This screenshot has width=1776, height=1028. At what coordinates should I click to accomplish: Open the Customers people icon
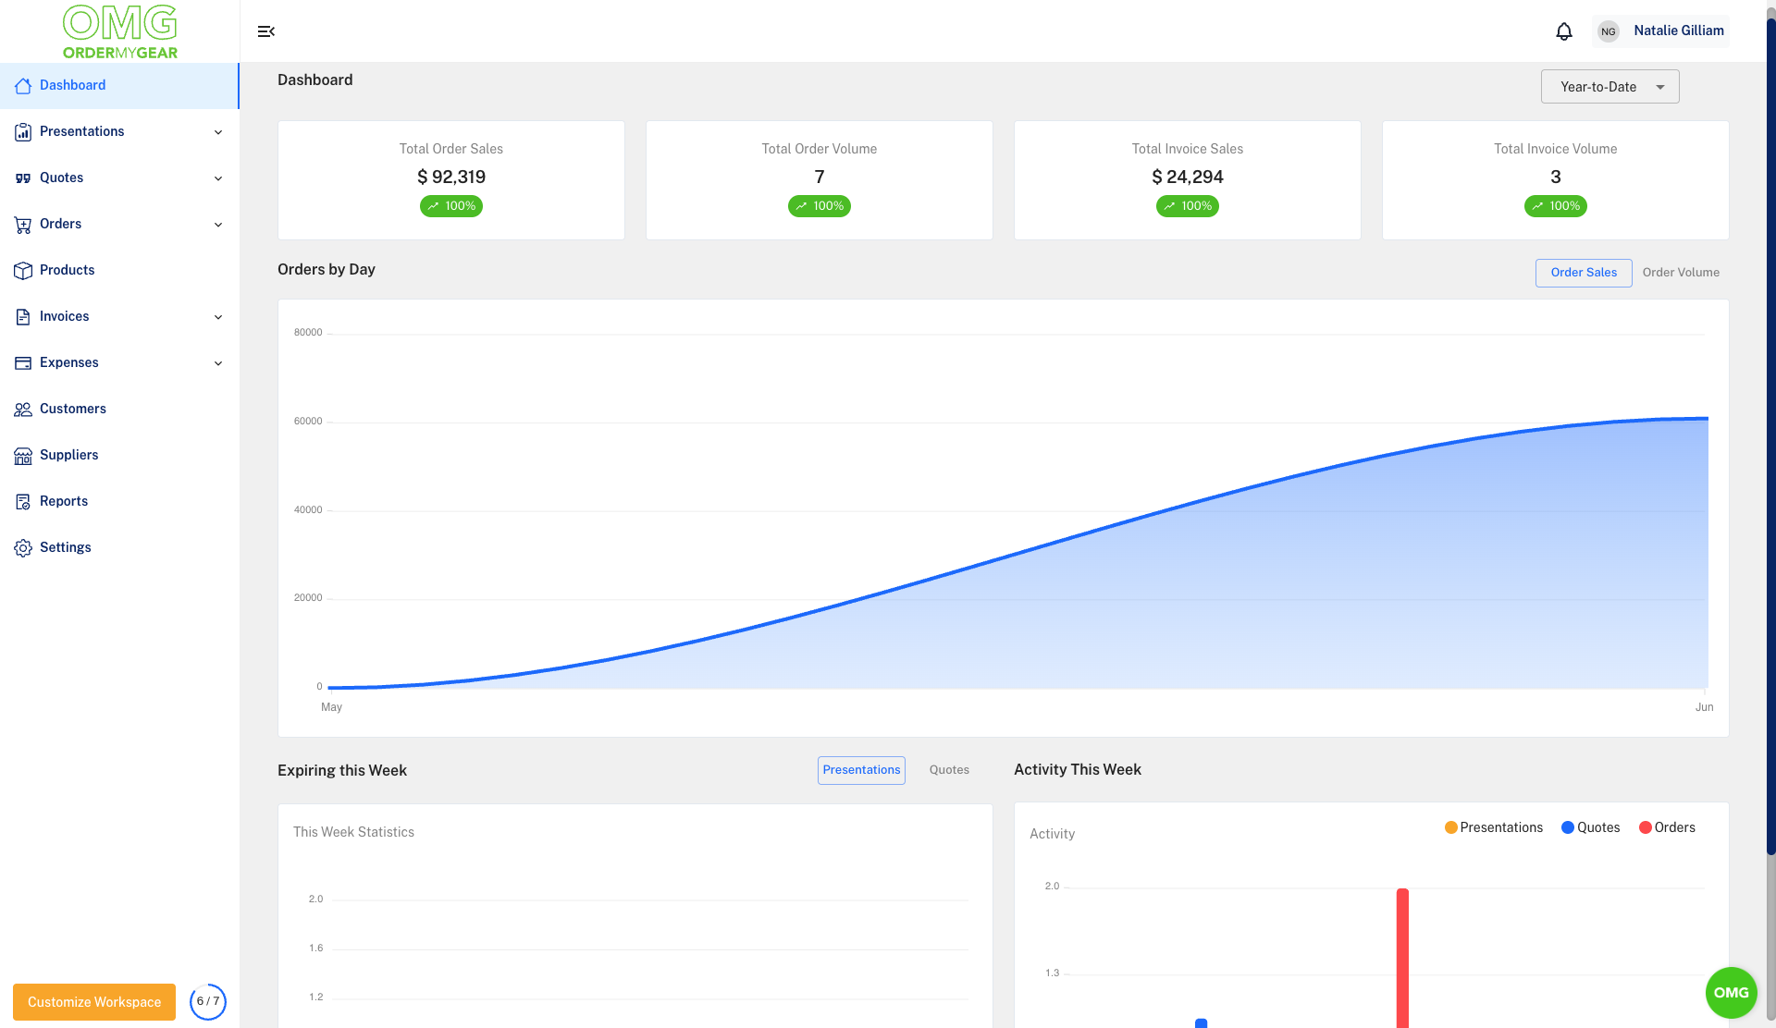tap(23, 409)
